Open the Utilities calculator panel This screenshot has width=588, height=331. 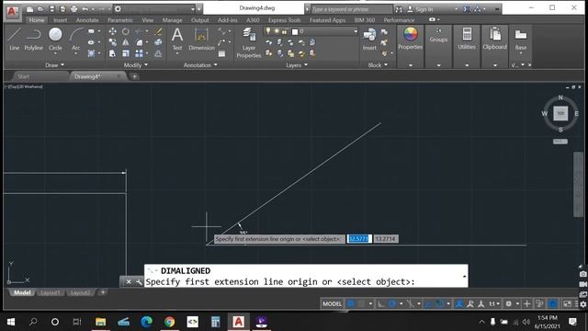(x=467, y=39)
